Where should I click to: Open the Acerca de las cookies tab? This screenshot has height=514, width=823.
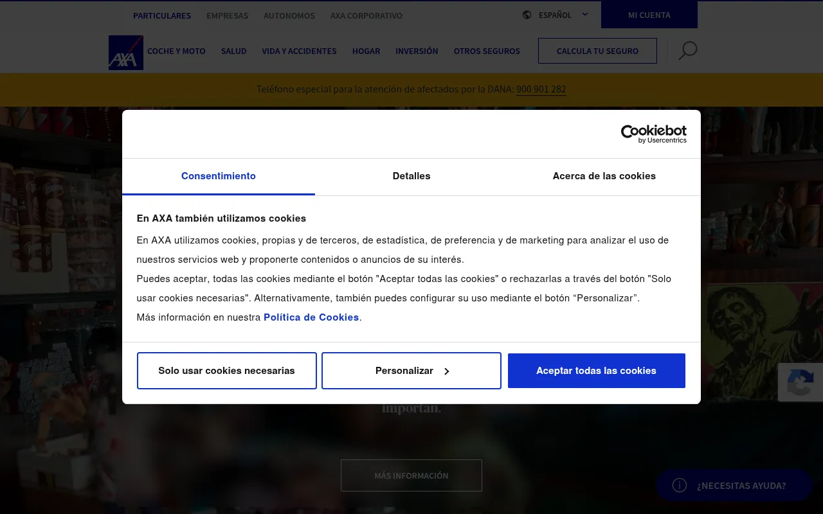pyautogui.click(x=604, y=176)
